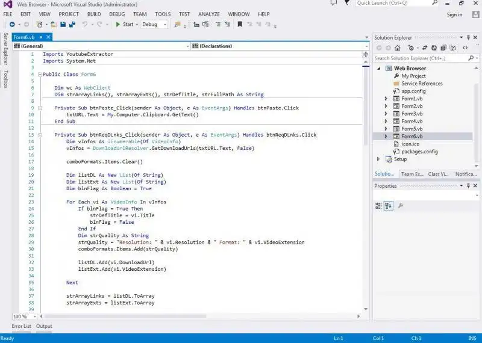The width and height of the screenshot is (482, 343).
Task: Pin the Form6.vb tab
Action: 40,37
